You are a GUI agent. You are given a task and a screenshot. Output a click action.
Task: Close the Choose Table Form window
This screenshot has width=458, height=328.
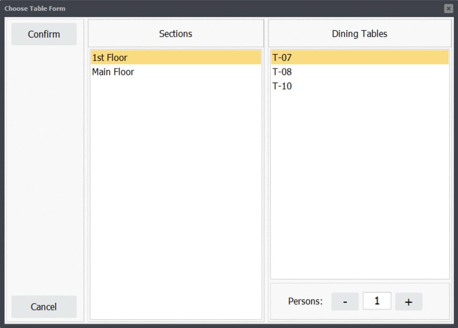pos(449,8)
